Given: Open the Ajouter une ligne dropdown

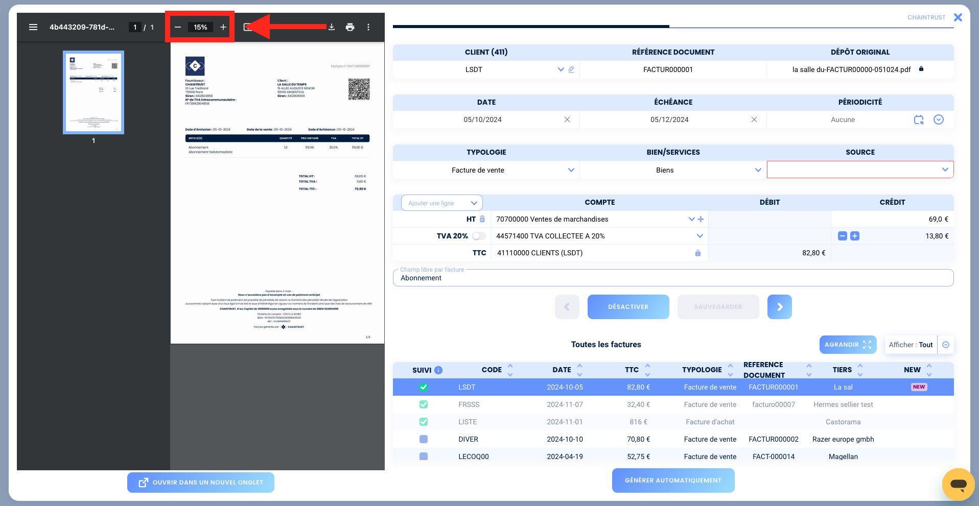Looking at the screenshot, I should click(442, 203).
